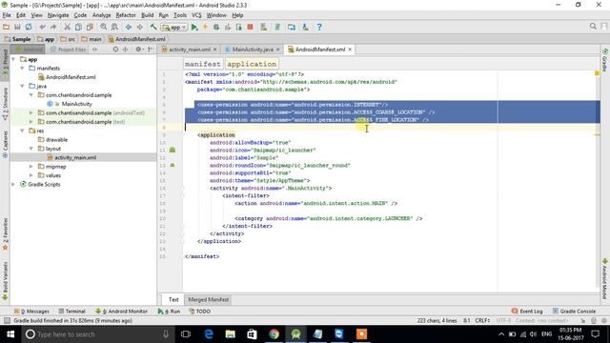Viewport: 610px width, 343px height.
Task: Open Messages tool window
Action: pyautogui.click(x=31, y=312)
